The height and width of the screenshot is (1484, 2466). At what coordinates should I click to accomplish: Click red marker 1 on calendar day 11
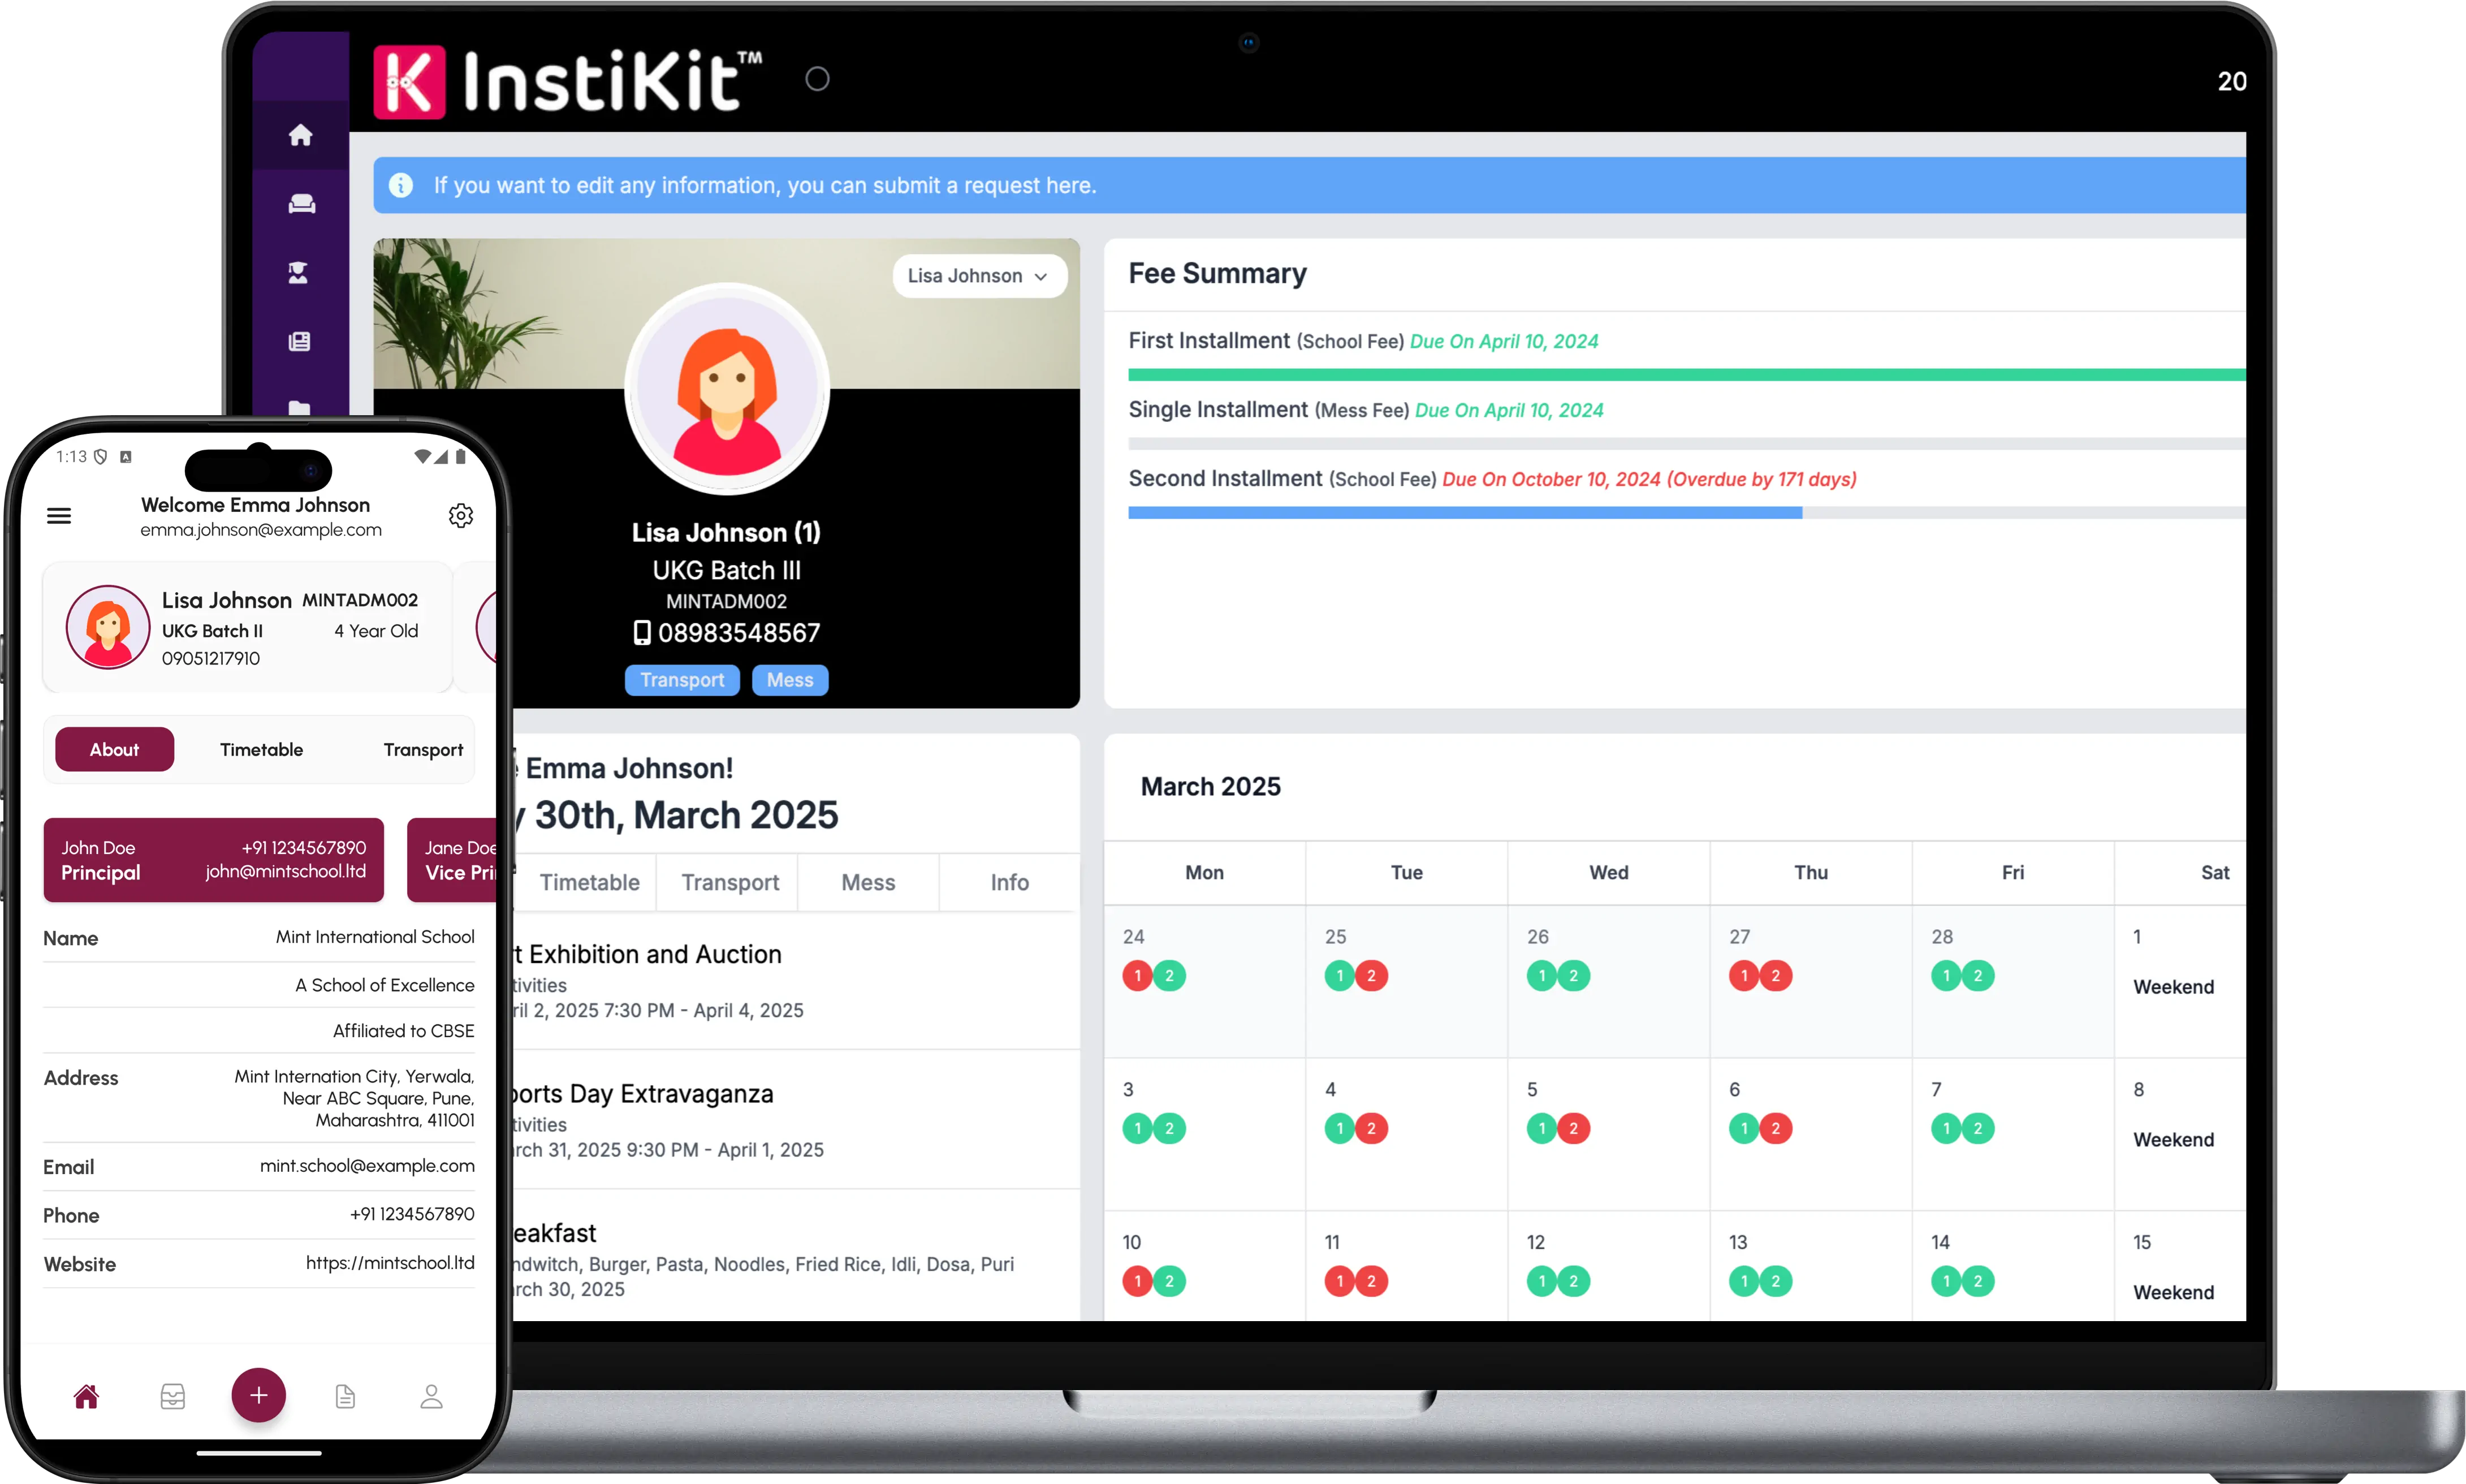[1340, 1282]
